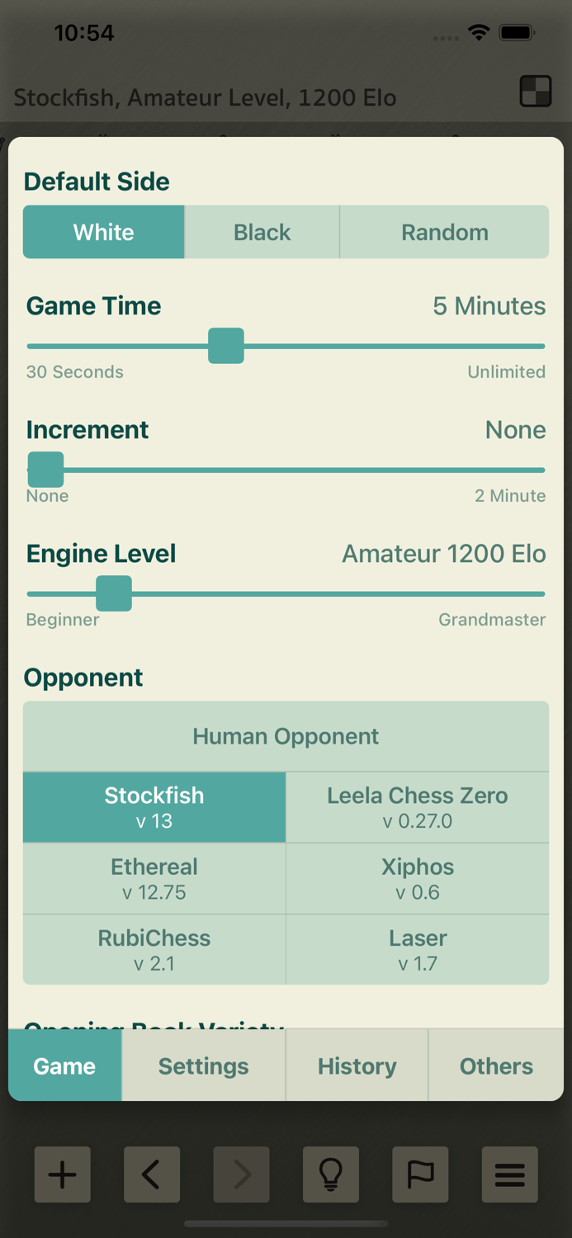Select White as the default side

pyautogui.click(x=103, y=232)
